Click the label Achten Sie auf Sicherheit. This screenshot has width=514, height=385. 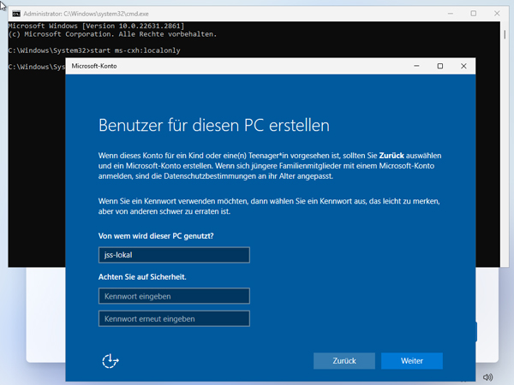tap(142, 277)
